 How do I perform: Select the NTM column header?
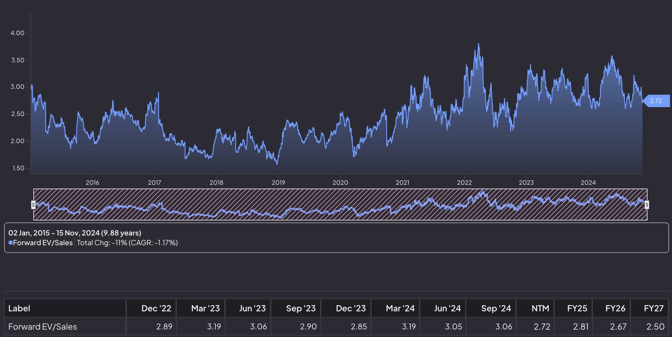pyautogui.click(x=540, y=308)
